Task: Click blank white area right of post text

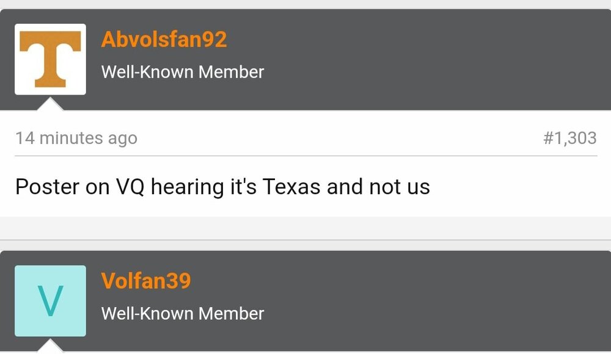Action: [x=519, y=187]
